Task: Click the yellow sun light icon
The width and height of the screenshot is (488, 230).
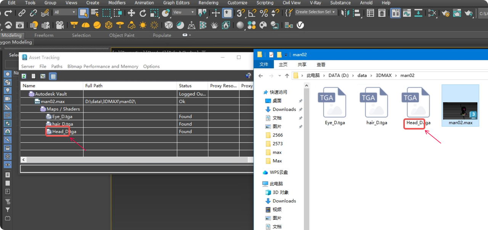Action: point(143,25)
